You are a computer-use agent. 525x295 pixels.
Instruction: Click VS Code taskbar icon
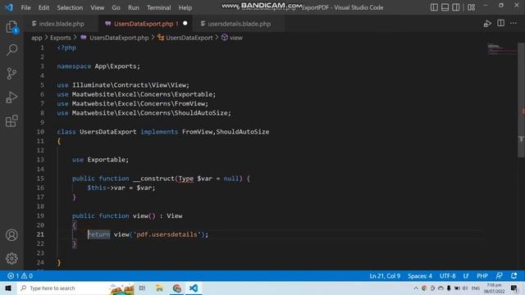(x=194, y=288)
